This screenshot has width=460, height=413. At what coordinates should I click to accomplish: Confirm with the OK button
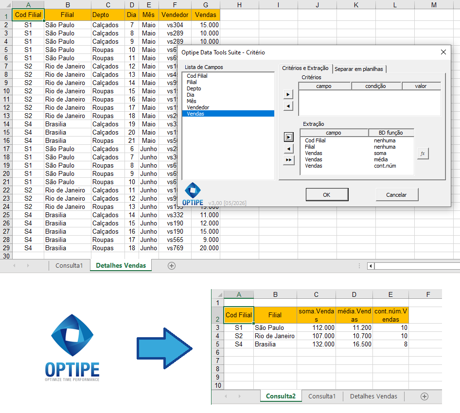327,195
